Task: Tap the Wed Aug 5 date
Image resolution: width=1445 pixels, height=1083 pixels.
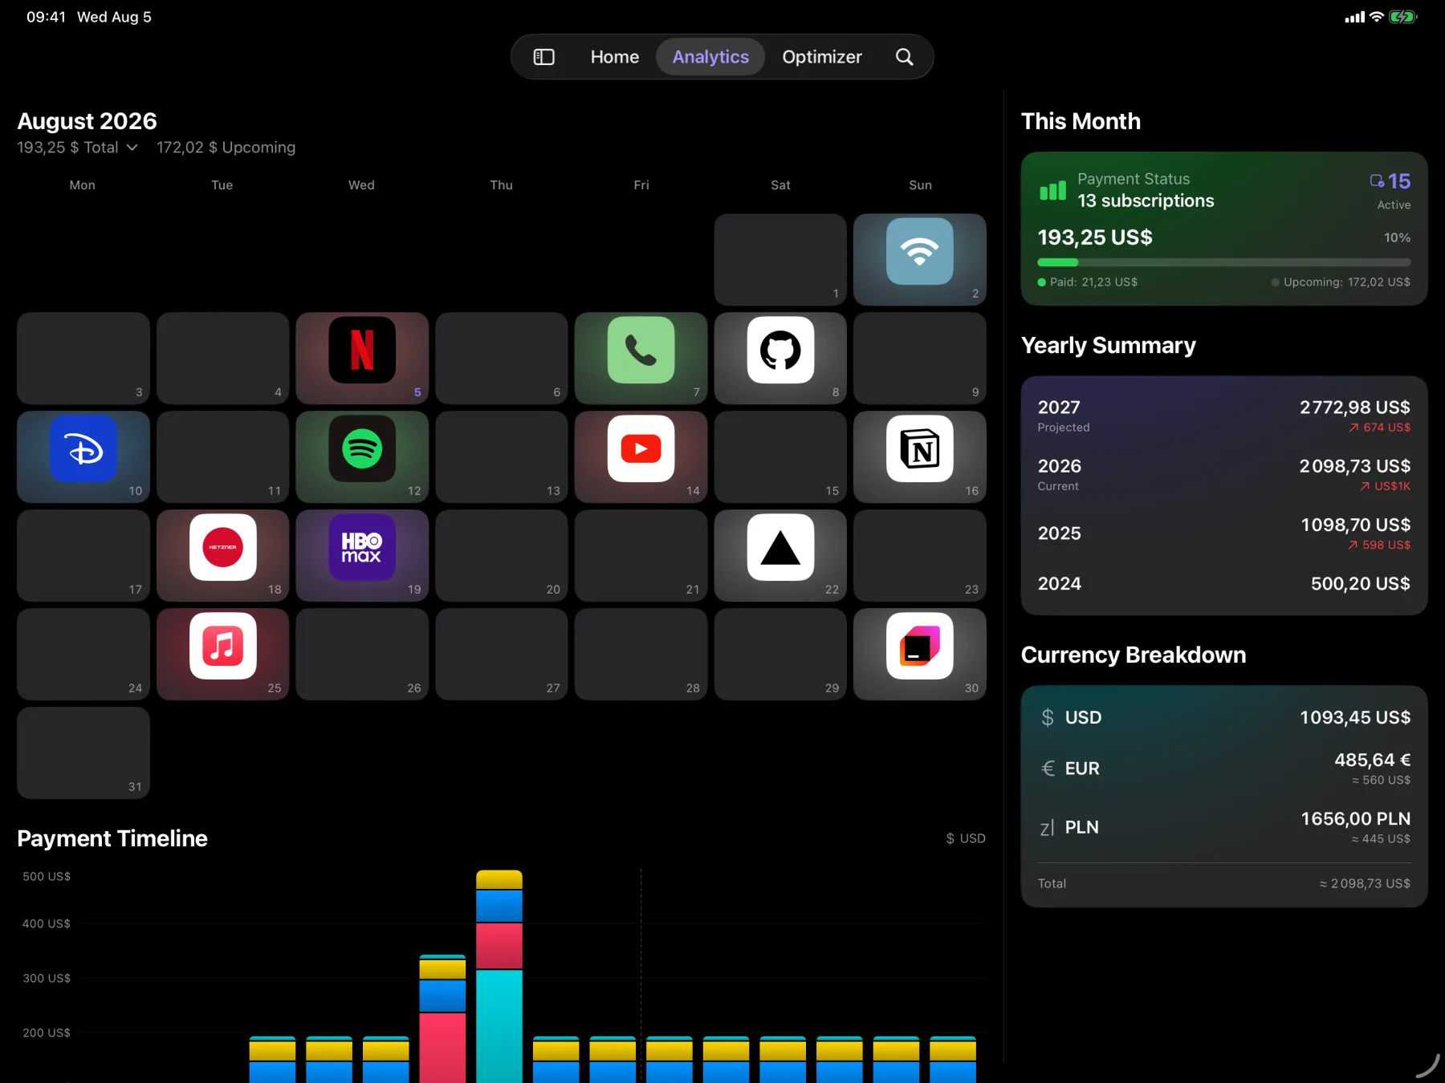Action: click(x=114, y=17)
